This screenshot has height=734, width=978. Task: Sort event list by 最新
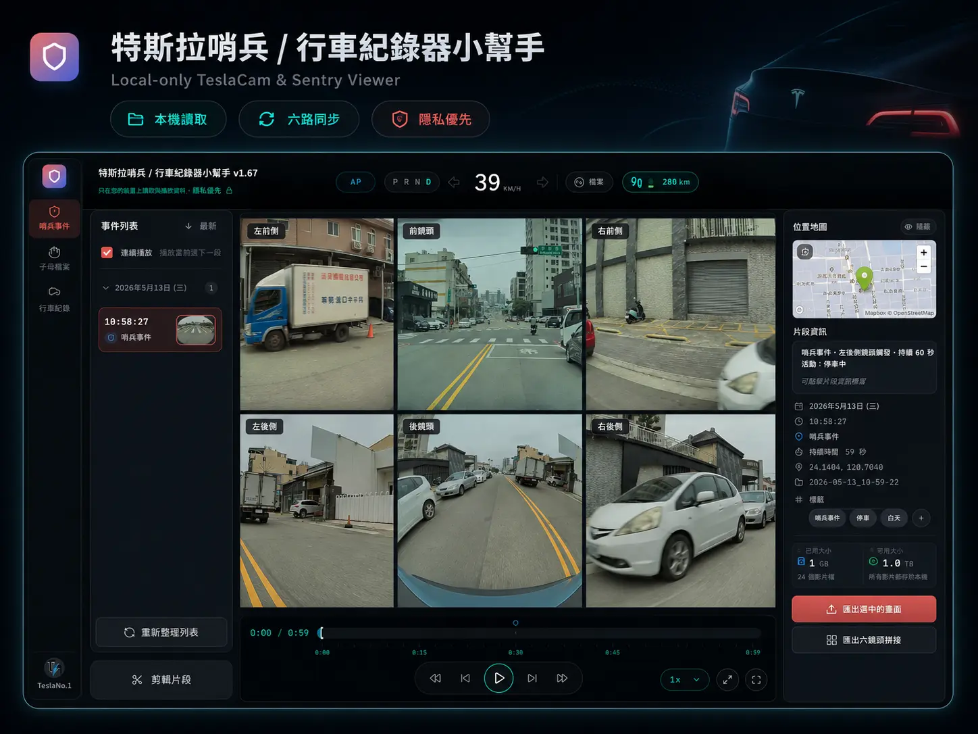click(x=201, y=226)
